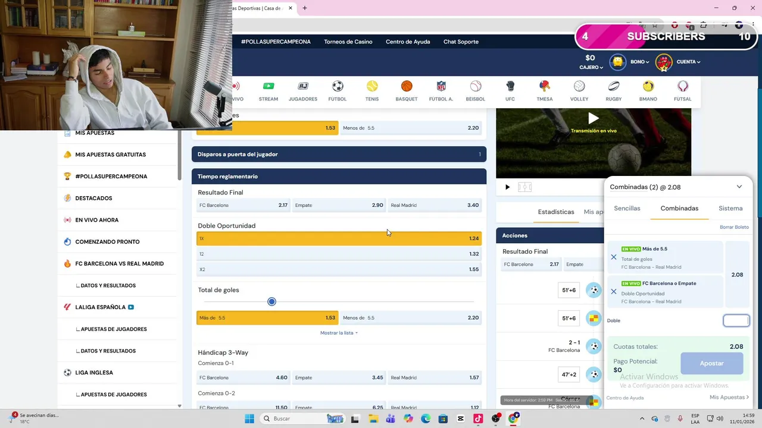Click the Total de goles slider handle
762x428 pixels.
tap(271, 301)
